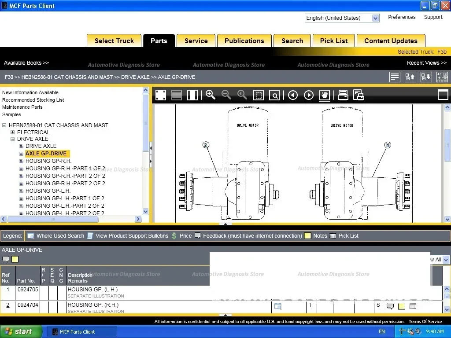
Task: Click the Windows start button
Action: click(x=21, y=331)
